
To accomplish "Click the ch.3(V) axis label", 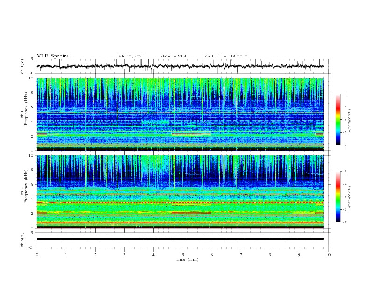I will pos(22,240).
